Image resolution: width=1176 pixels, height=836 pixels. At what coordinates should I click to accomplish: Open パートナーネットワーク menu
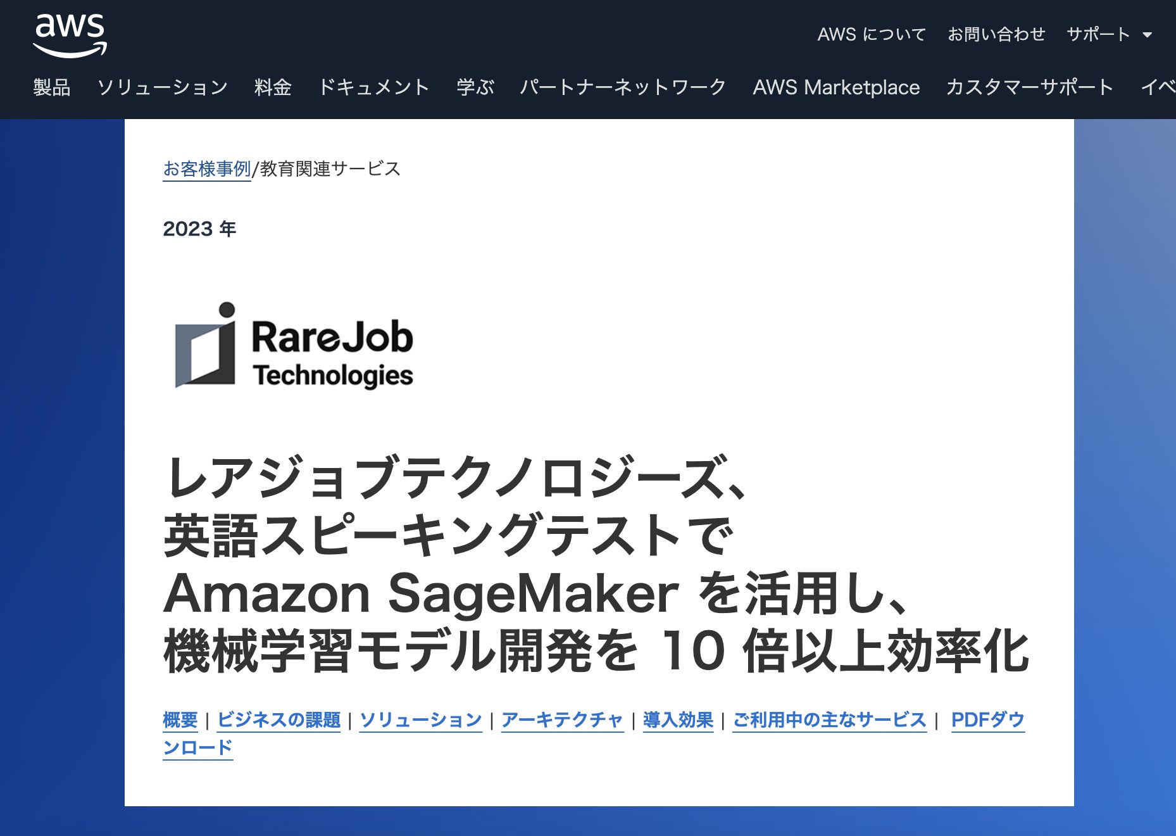pyautogui.click(x=623, y=87)
